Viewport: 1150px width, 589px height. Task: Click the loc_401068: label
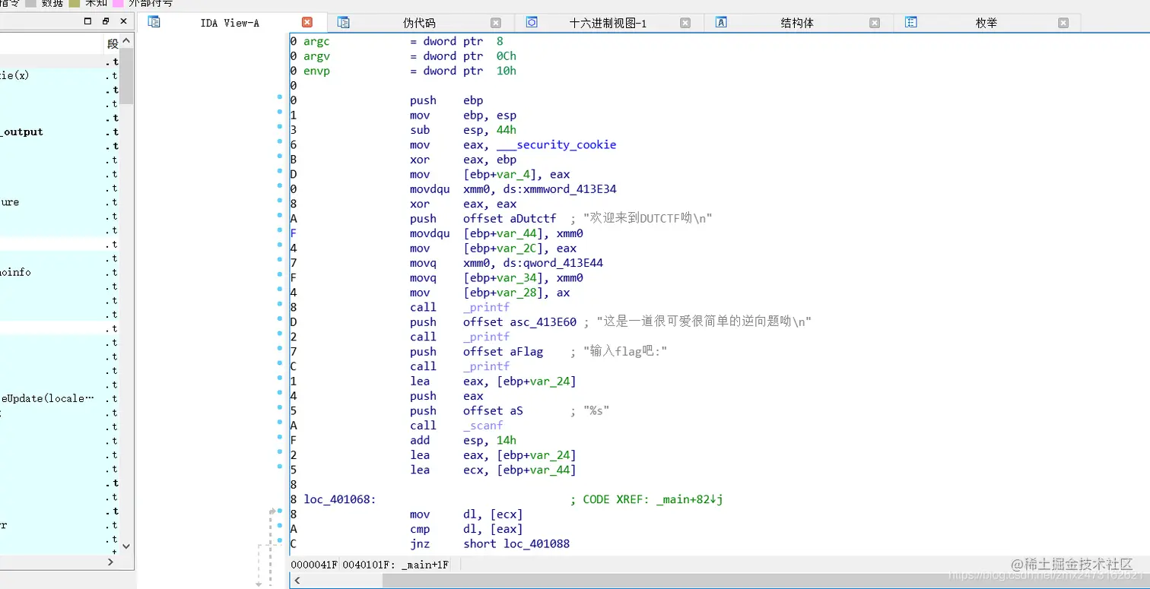click(340, 499)
